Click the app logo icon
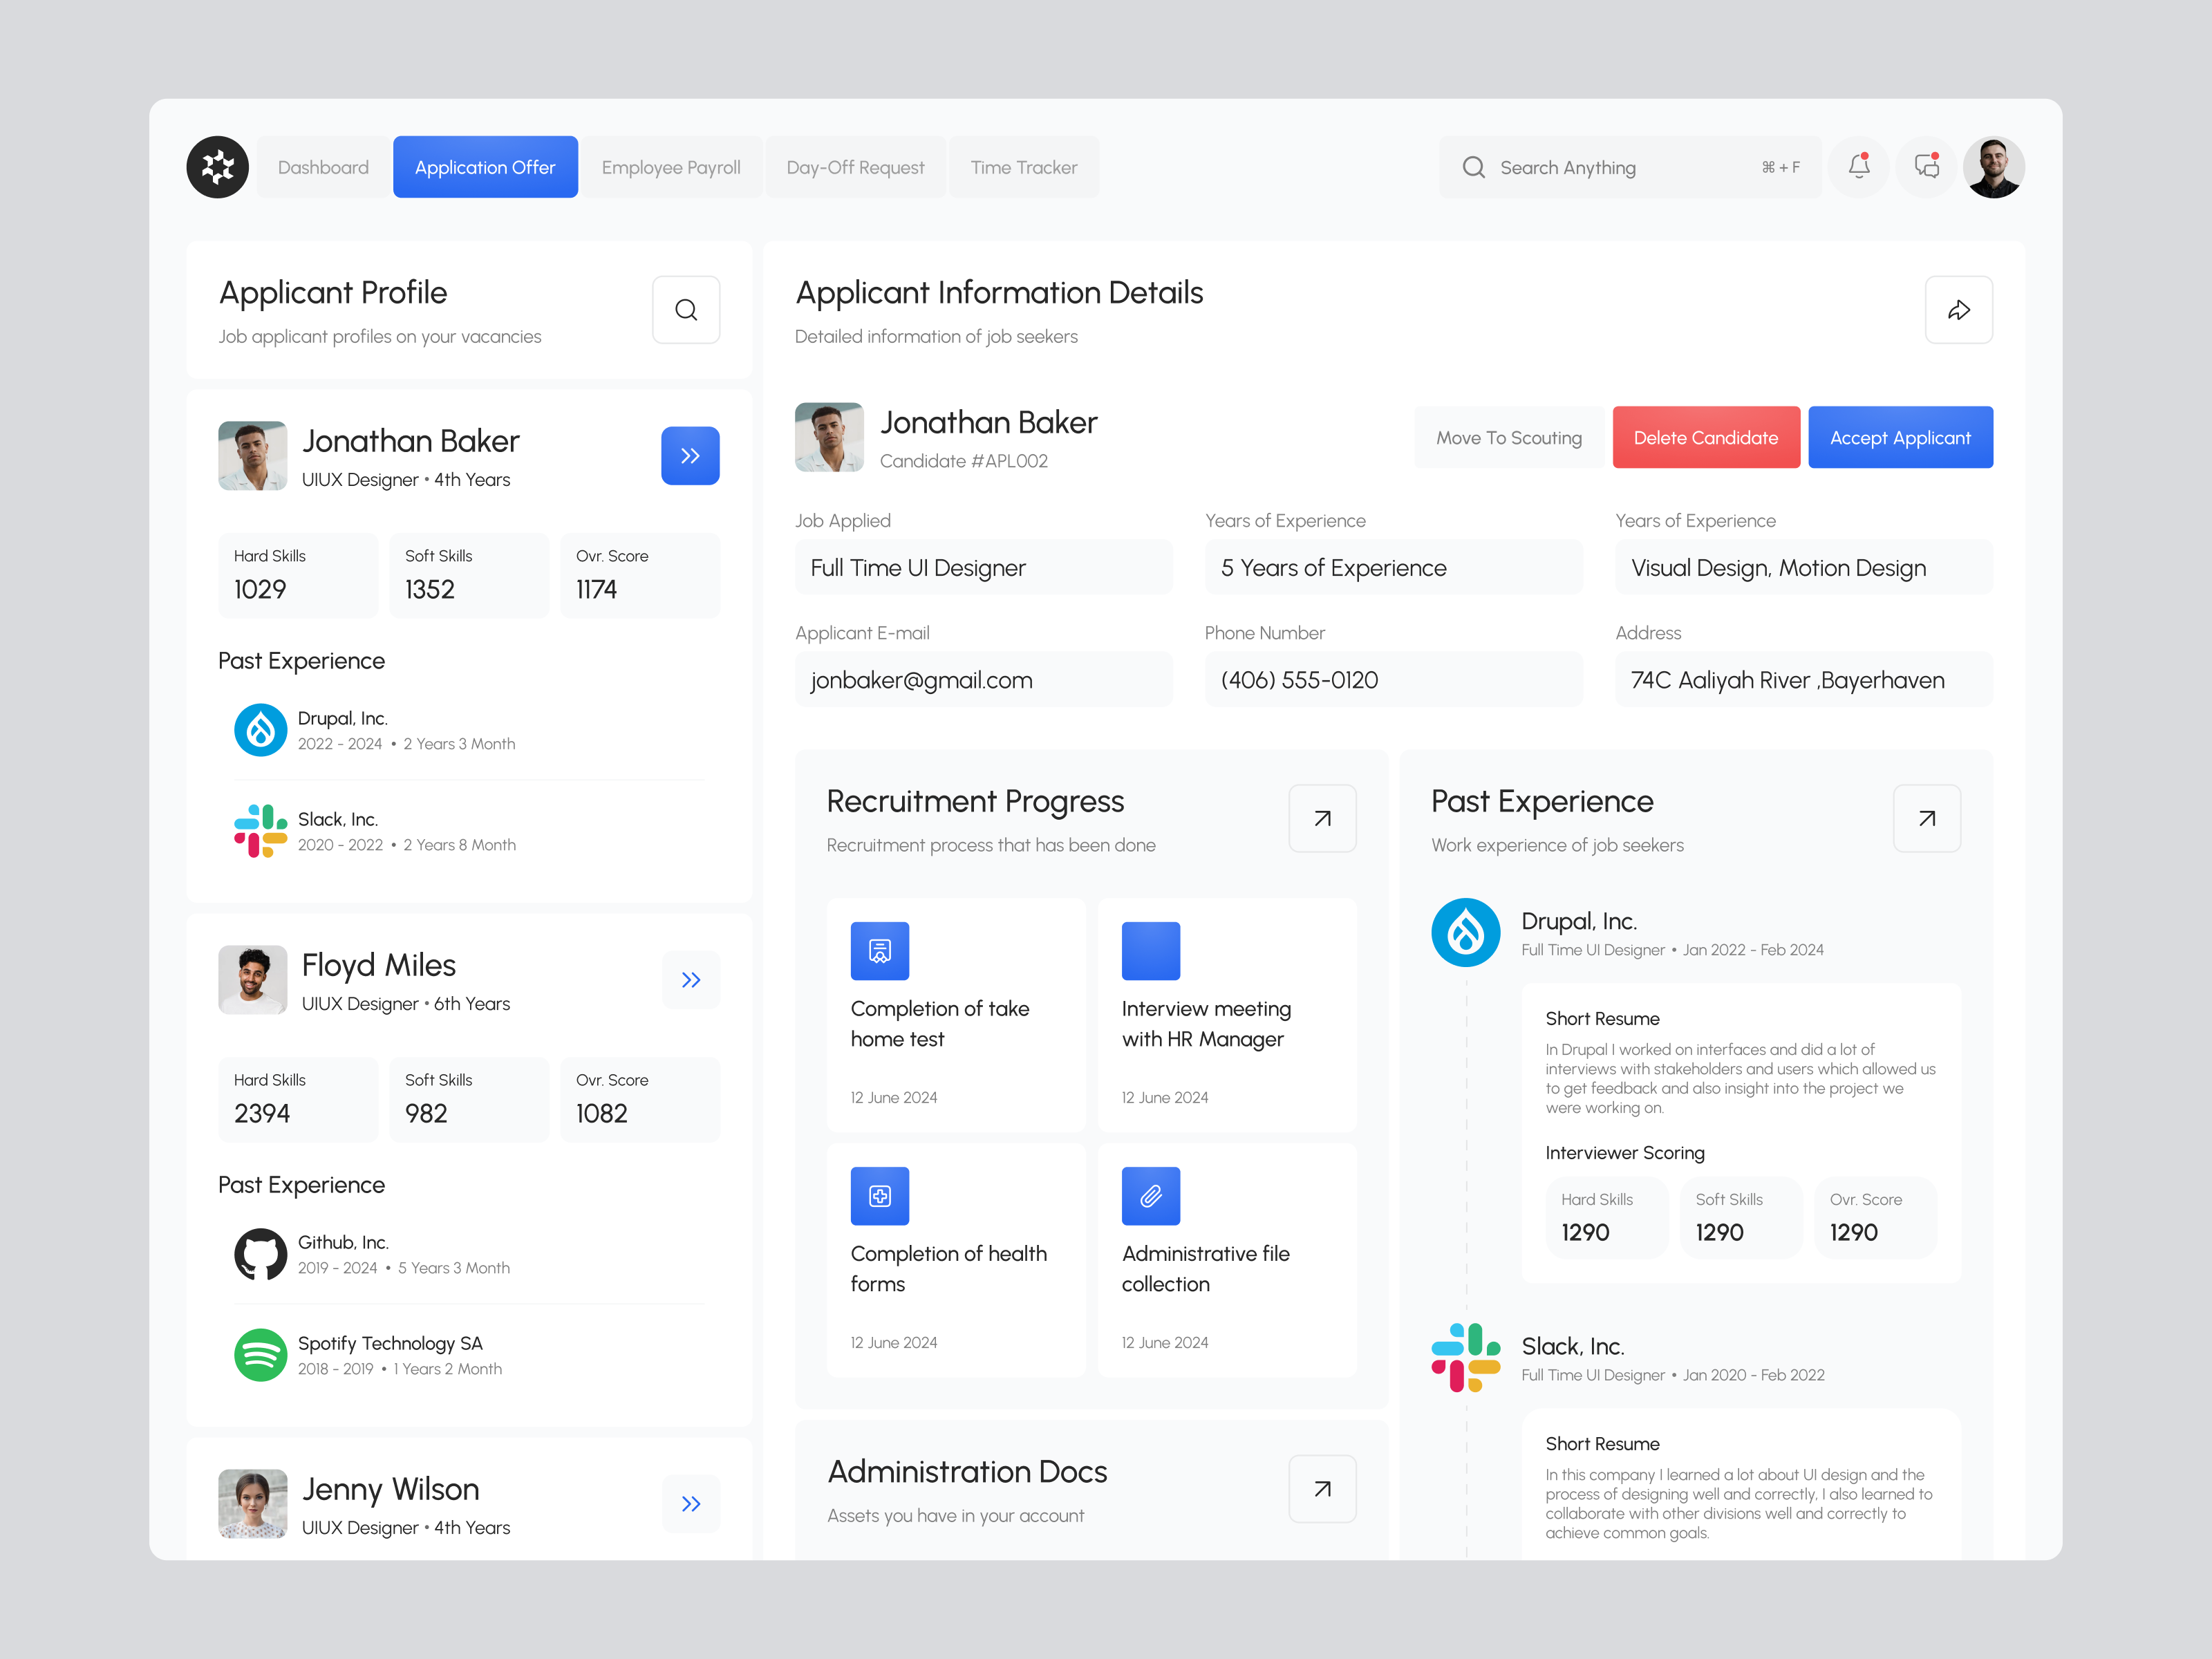The width and height of the screenshot is (2212, 1659). pyautogui.click(x=217, y=167)
